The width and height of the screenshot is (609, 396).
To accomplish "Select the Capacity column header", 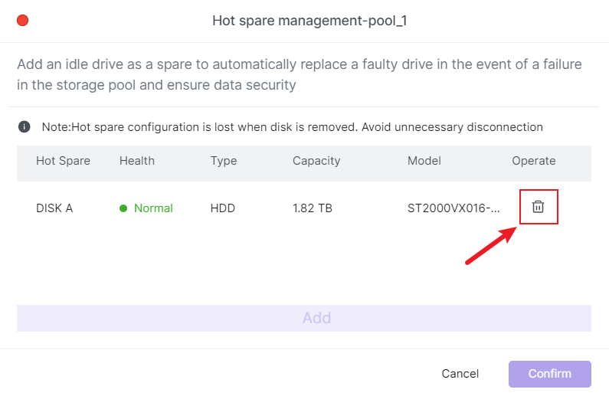I will click(x=316, y=161).
